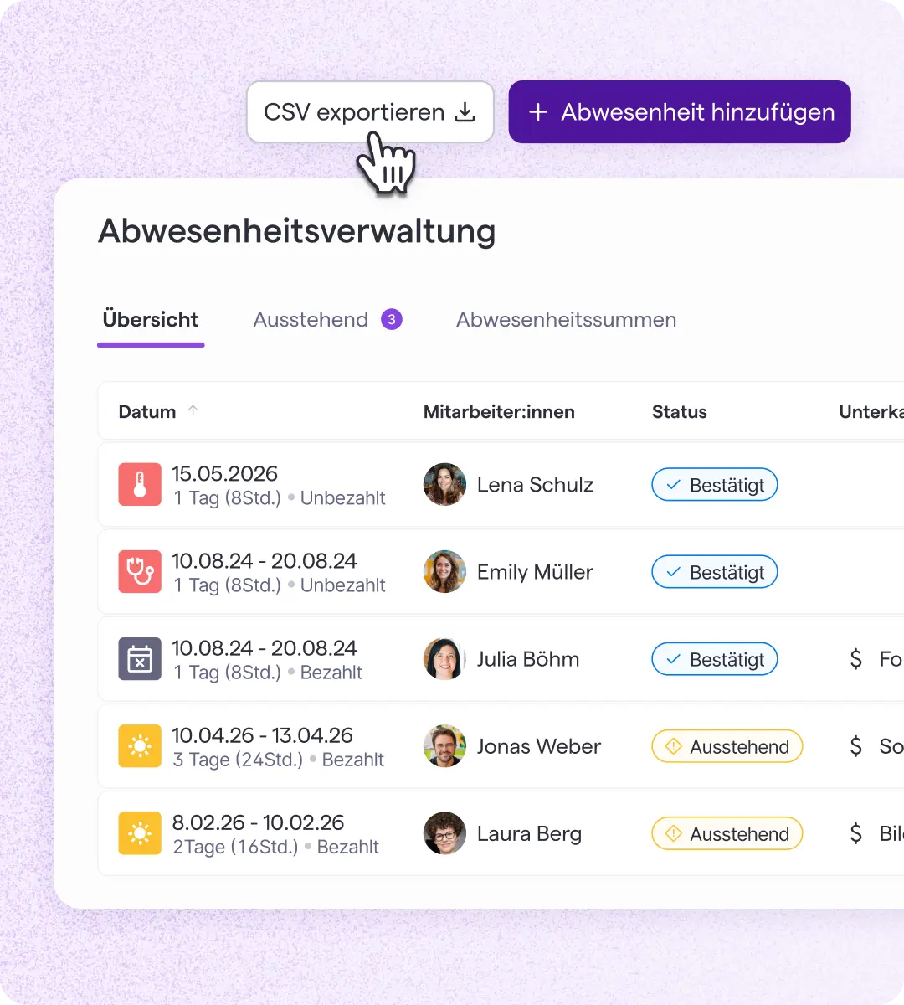Click the sort arrow next to Datum
The height and width of the screenshot is (1005, 904).
coord(193,410)
